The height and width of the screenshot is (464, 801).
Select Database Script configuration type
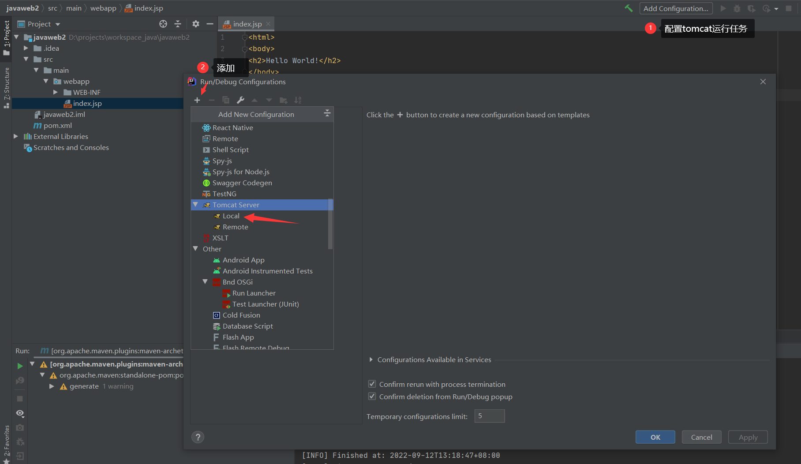pos(243,326)
